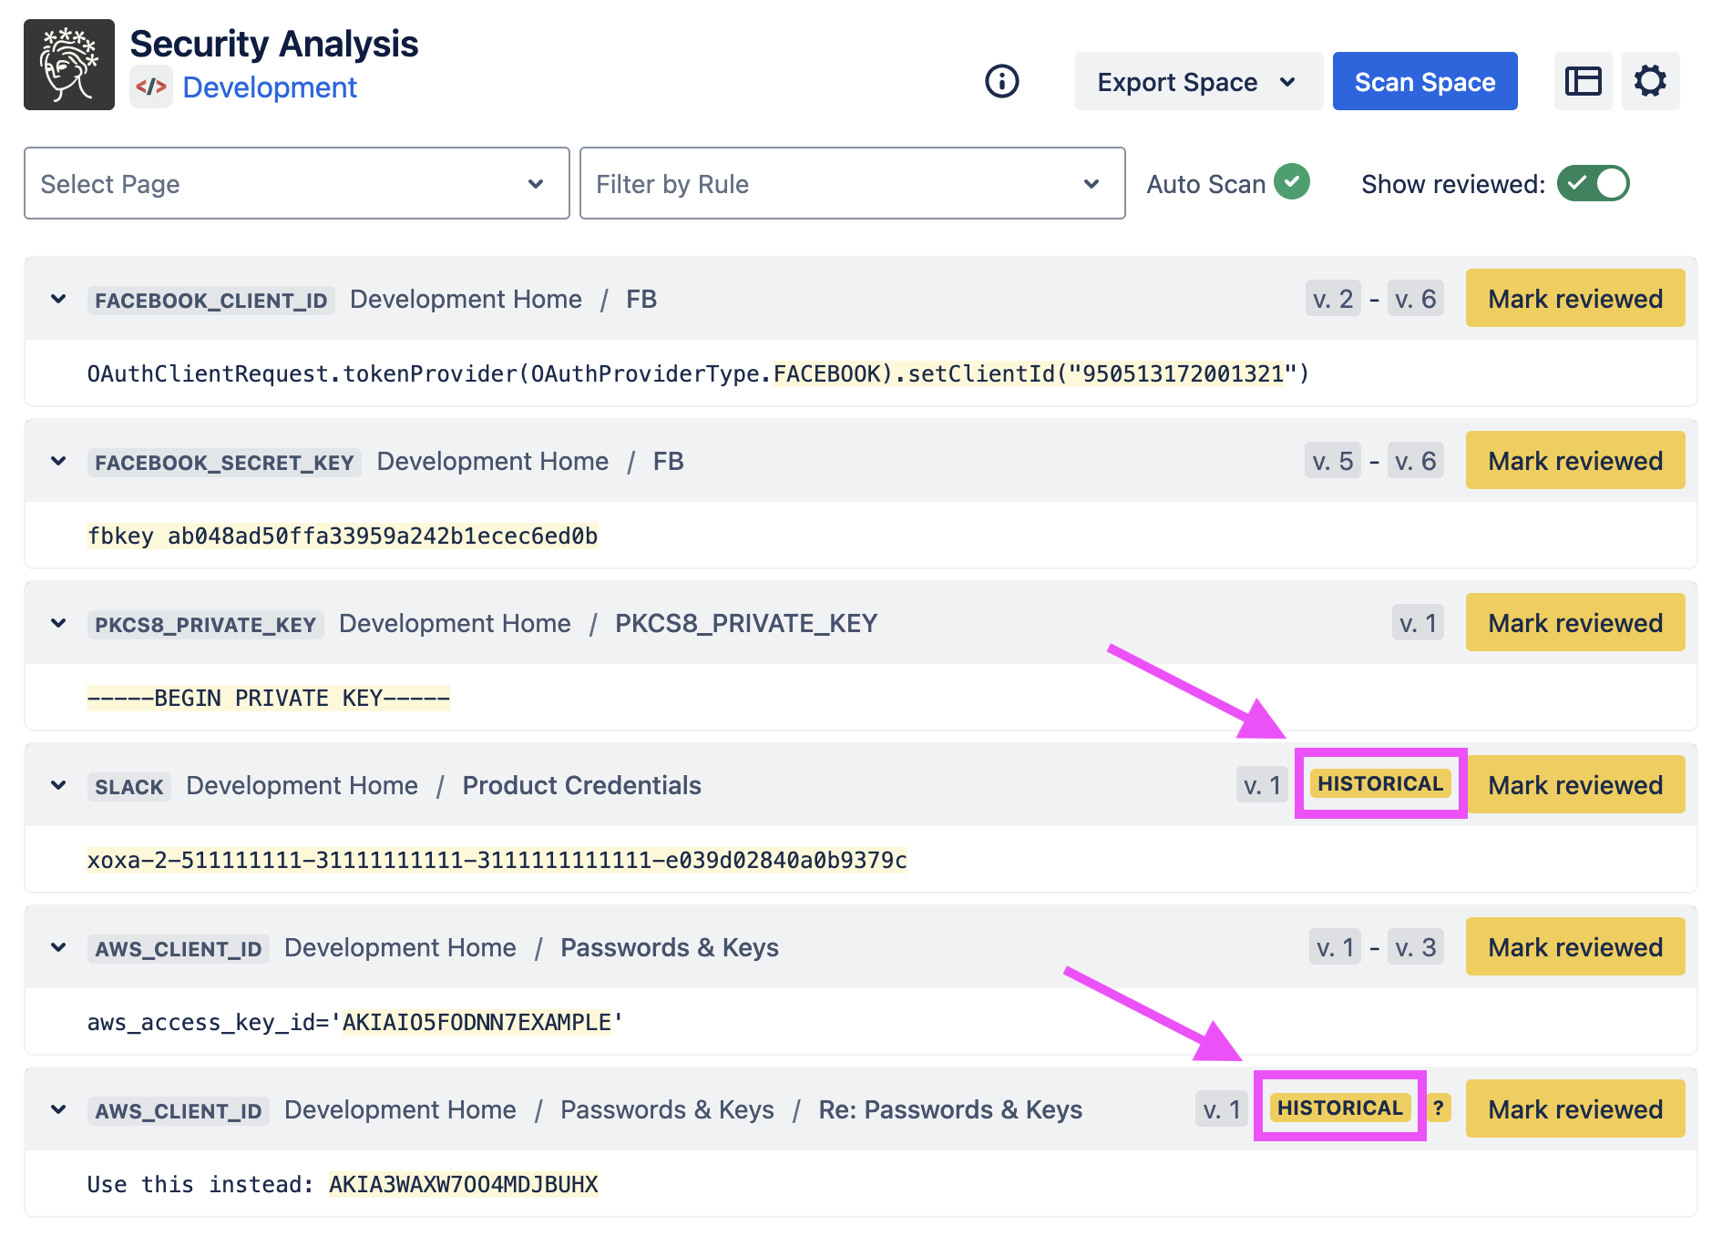Toggle the panel layout icon
The image size is (1722, 1246).
(1583, 81)
